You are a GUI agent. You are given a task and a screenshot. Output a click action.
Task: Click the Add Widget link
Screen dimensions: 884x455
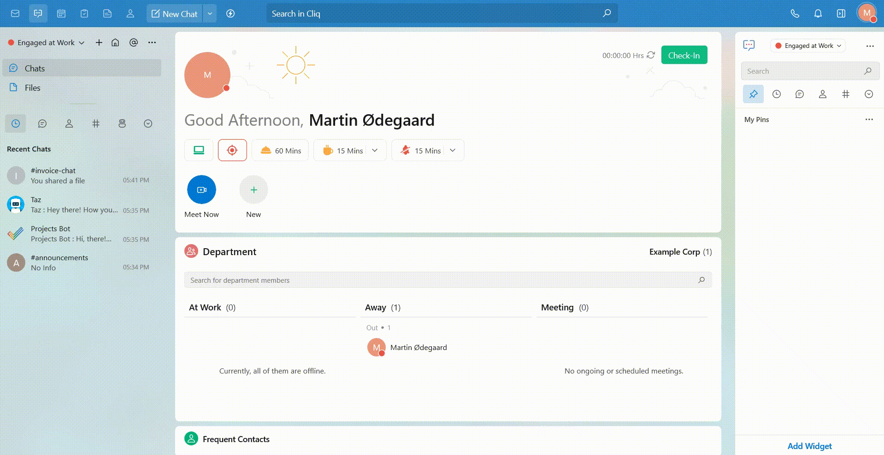809,446
